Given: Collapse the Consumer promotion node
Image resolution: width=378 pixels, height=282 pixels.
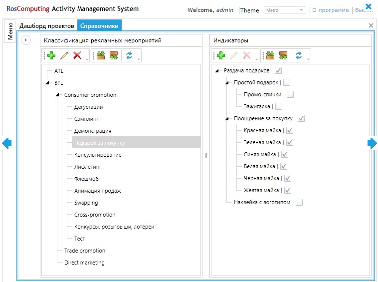Looking at the screenshot, I should [57, 95].
